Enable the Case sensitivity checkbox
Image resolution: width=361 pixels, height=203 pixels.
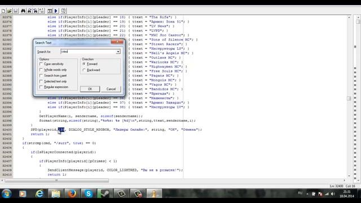click(41, 64)
